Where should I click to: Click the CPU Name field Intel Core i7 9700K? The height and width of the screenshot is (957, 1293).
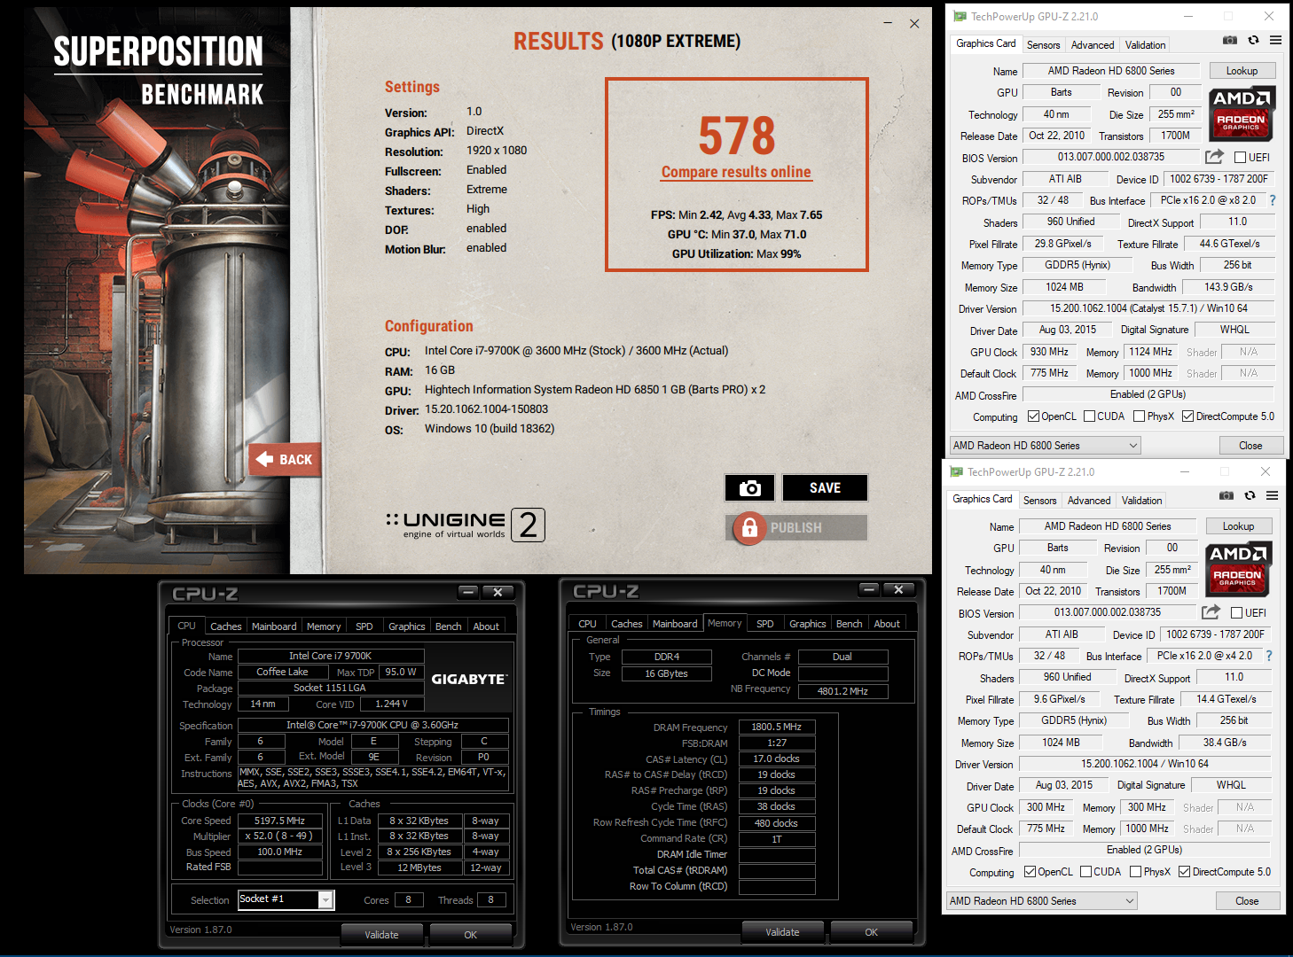point(330,657)
